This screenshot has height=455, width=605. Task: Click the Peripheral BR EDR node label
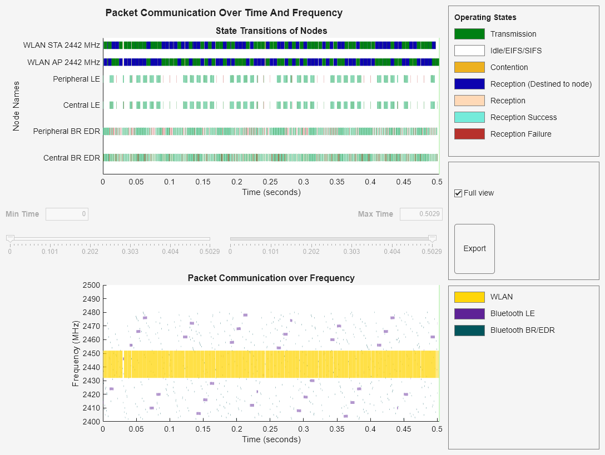point(66,132)
